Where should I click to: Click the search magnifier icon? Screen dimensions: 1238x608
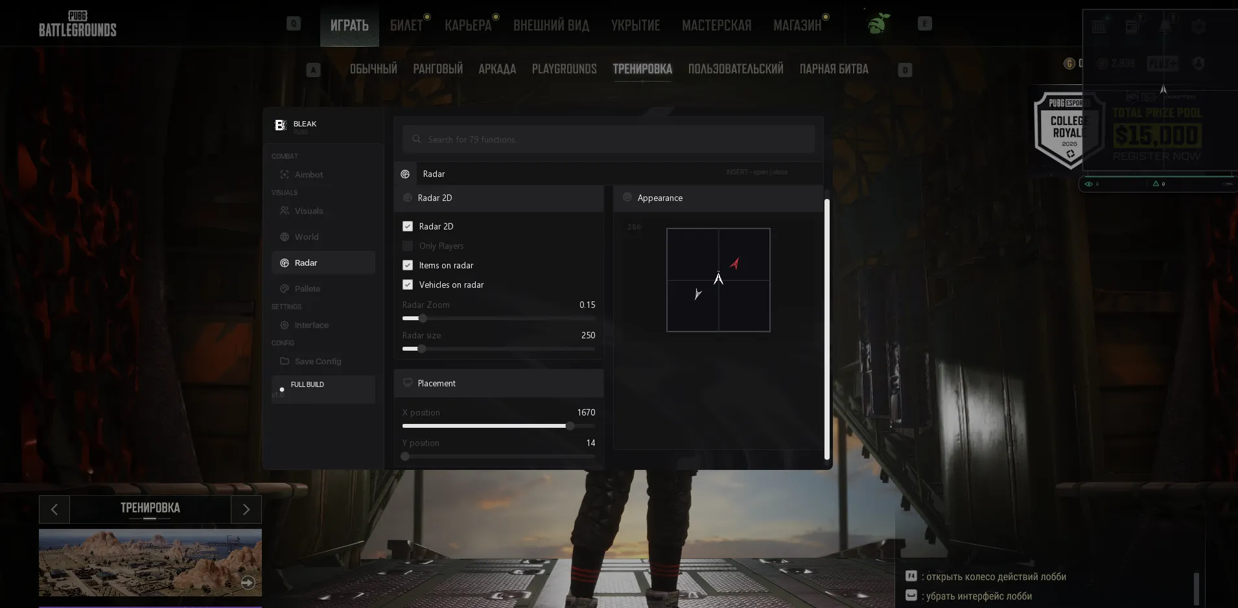pos(417,139)
